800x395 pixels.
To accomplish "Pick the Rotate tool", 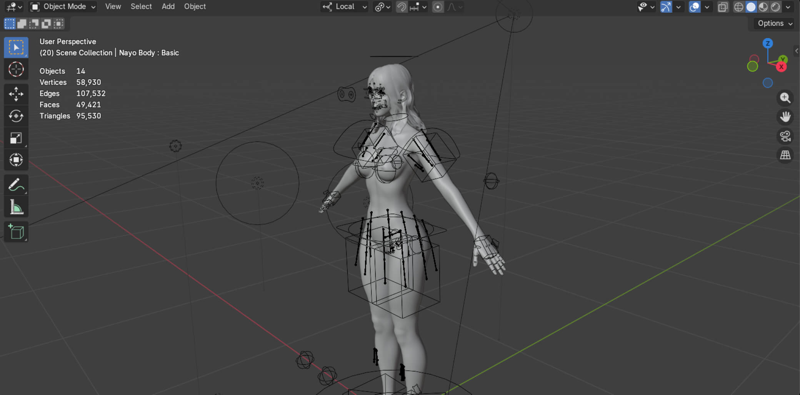I will [16, 116].
